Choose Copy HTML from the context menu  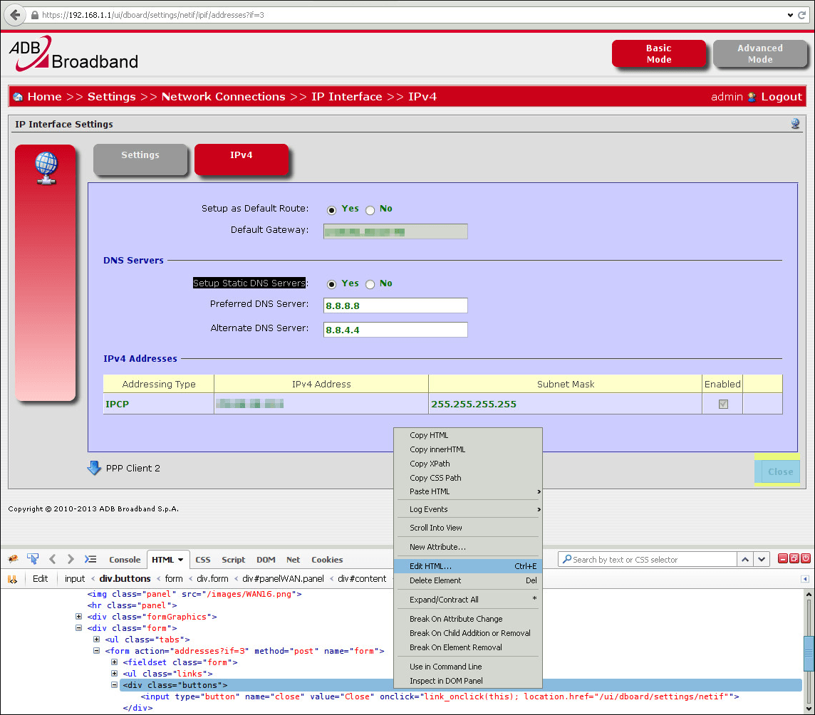click(x=468, y=435)
